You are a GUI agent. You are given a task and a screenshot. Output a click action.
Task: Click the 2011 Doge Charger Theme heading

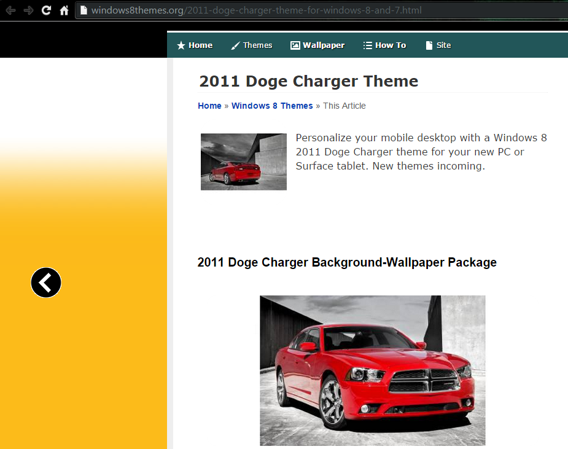coord(309,81)
